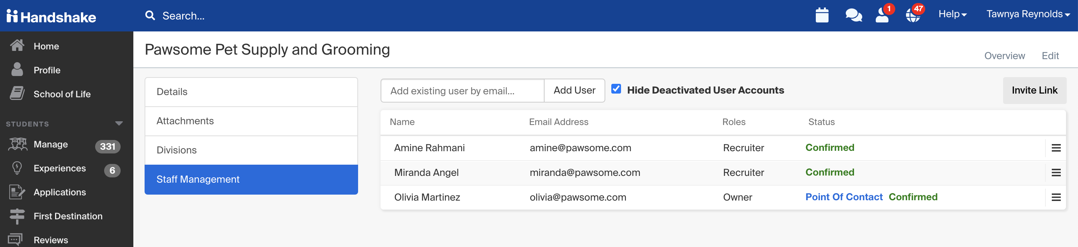Open Applications in the sidebar
Viewport: 1078px width, 247px height.
click(x=60, y=192)
